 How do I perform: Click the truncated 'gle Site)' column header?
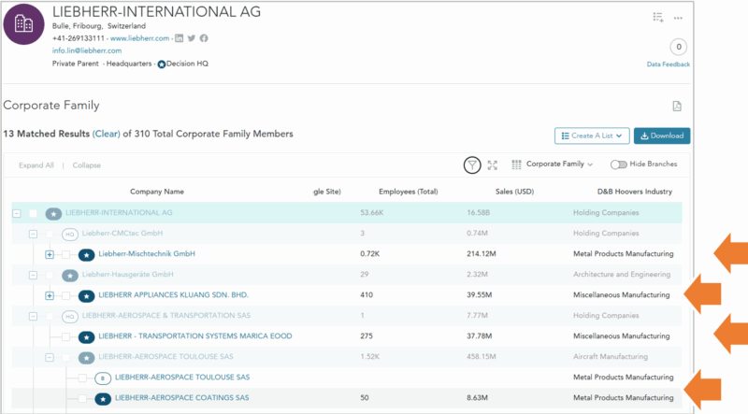pyautogui.click(x=326, y=192)
